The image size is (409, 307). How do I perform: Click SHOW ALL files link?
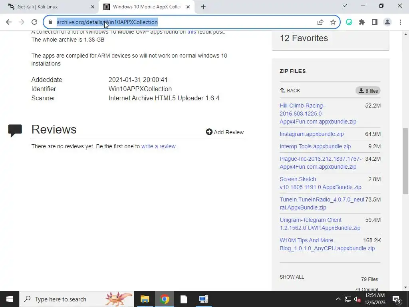click(292, 277)
